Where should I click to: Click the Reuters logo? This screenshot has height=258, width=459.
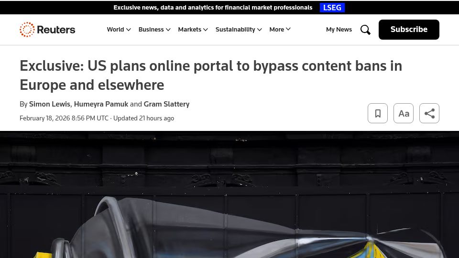(x=47, y=30)
